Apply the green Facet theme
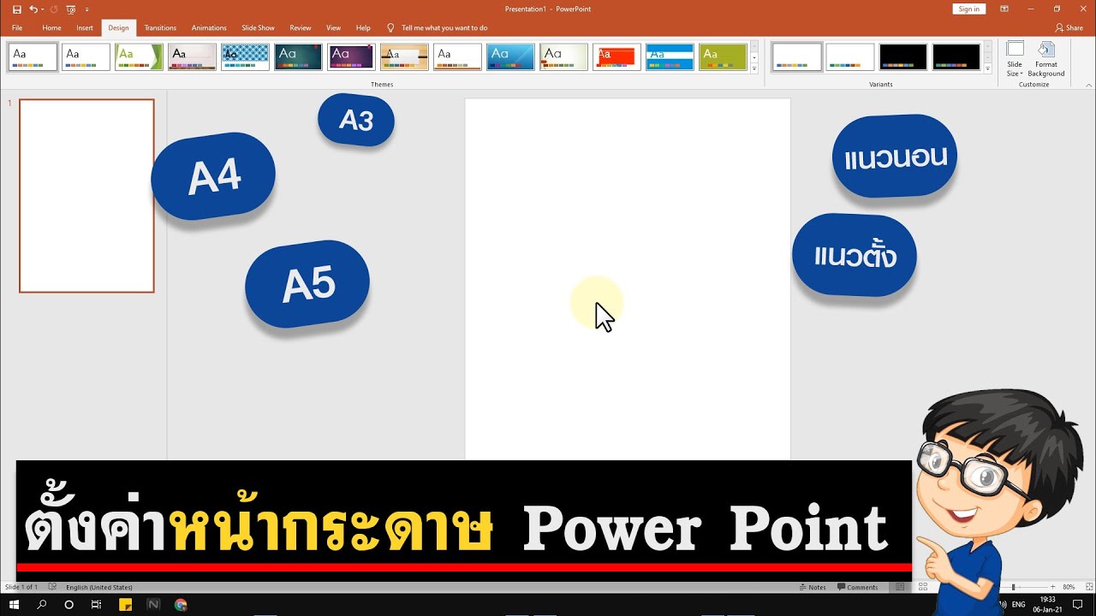 (139, 56)
